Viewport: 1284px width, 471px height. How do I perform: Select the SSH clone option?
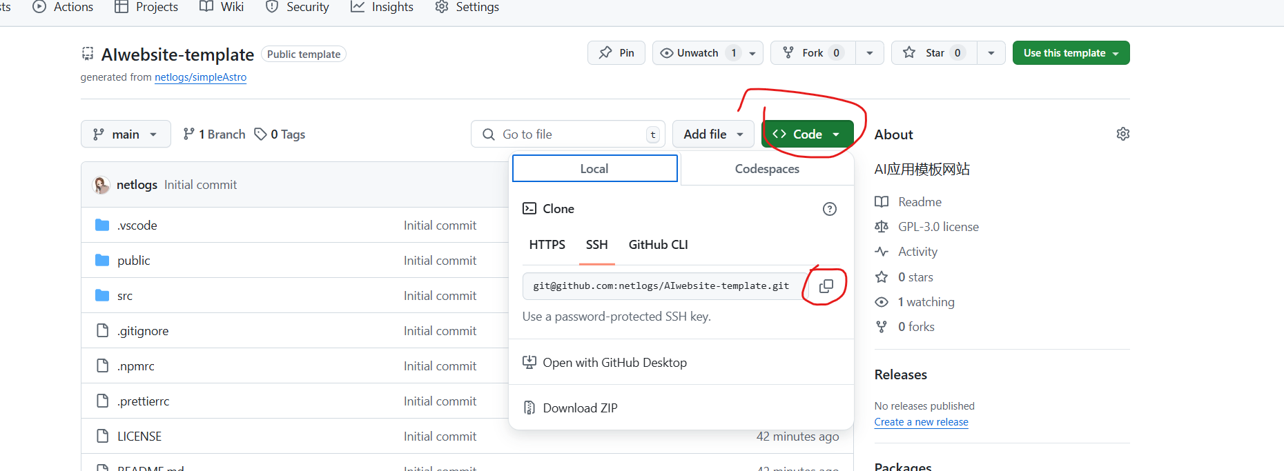coord(596,245)
